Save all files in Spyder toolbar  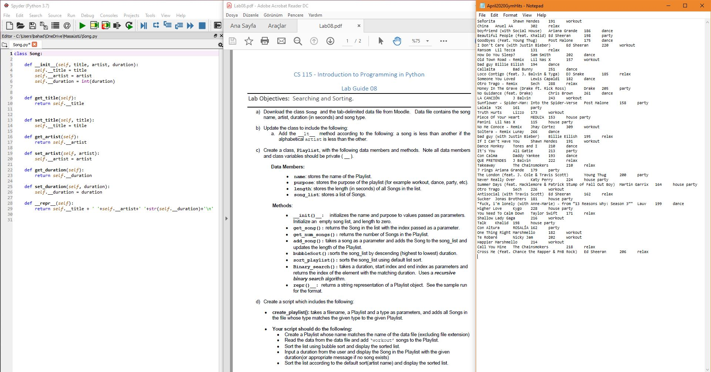[x=44, y=25]
